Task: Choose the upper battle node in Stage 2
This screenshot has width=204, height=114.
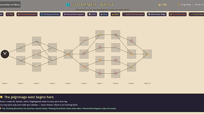Action: [x=21, y=48]
